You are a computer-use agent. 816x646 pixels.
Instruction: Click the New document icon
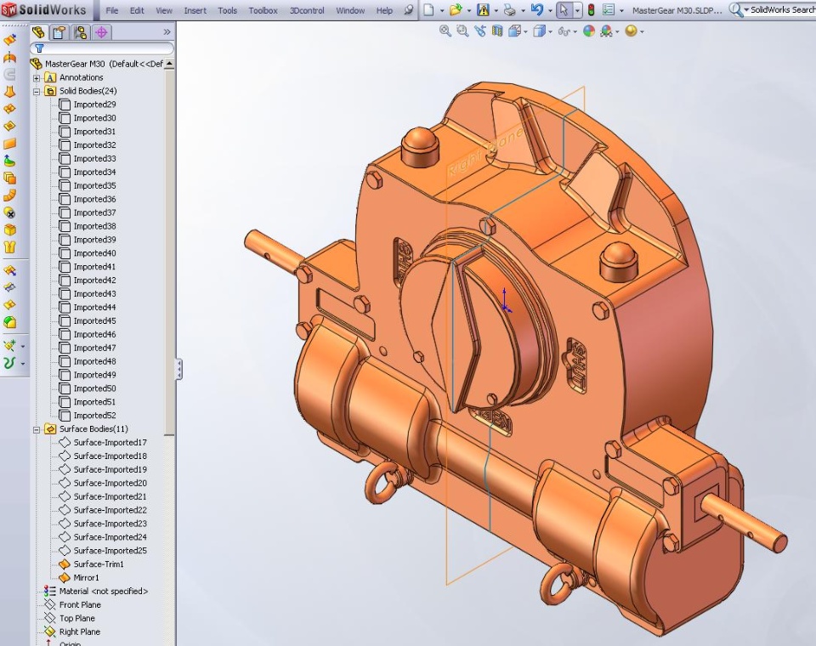tap(428, 10)
